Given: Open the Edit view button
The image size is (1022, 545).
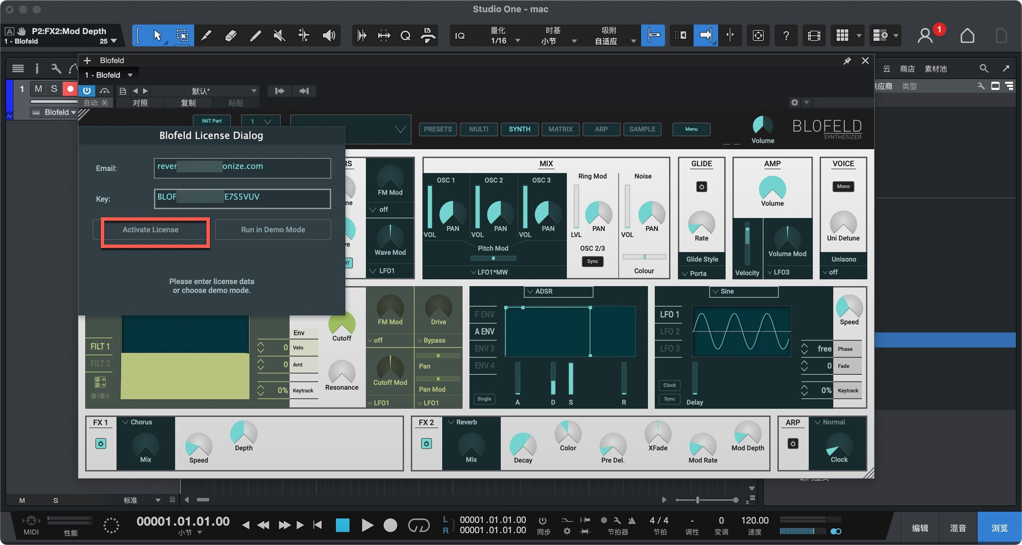Looking at the screenshot, I should click(x=920, y=528).
